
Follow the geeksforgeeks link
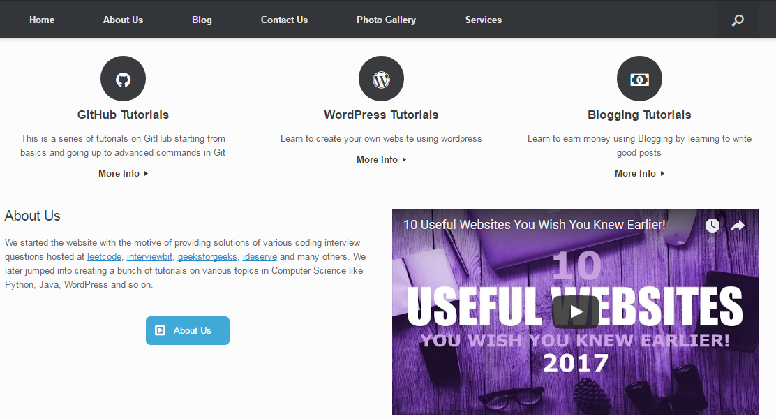[x=207, y=256]
